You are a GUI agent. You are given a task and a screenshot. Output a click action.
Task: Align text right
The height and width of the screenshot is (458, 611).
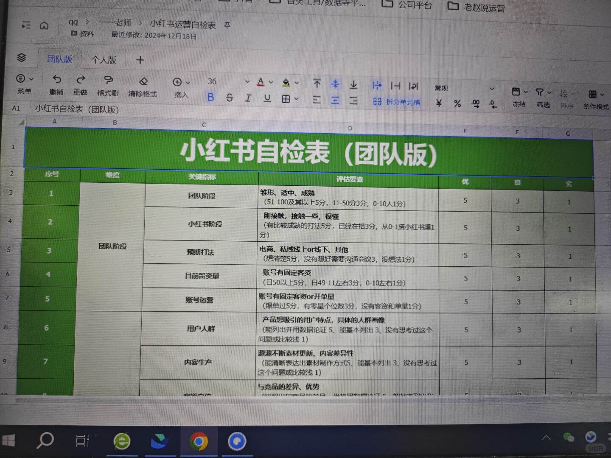353,101
